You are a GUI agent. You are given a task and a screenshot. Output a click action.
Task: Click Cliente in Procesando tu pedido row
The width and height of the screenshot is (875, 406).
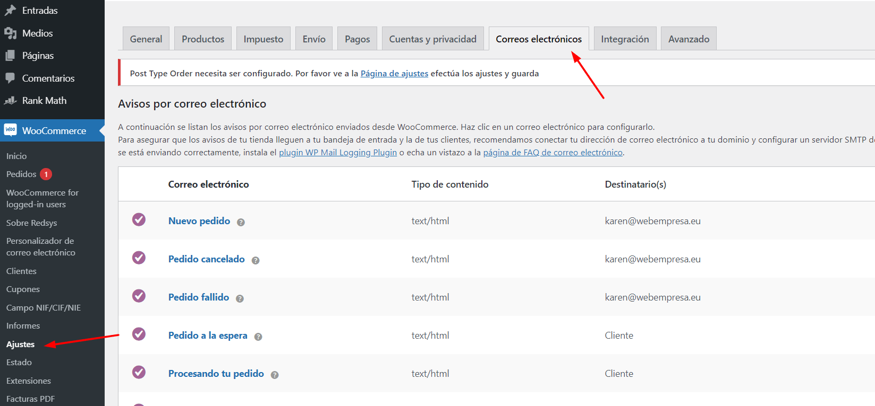pos(619,374)
